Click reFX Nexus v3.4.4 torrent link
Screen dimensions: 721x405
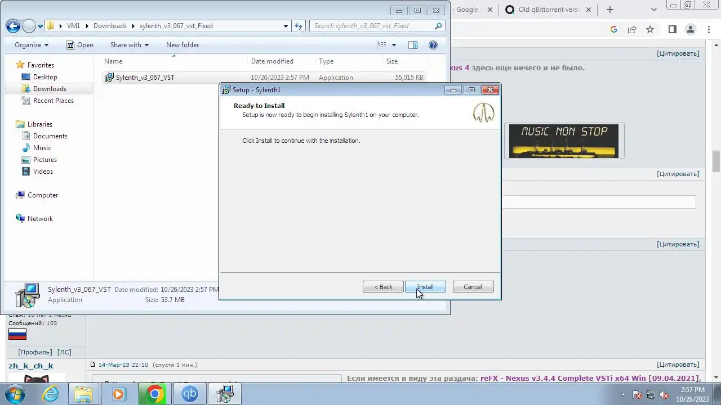[x=590, y=379]
